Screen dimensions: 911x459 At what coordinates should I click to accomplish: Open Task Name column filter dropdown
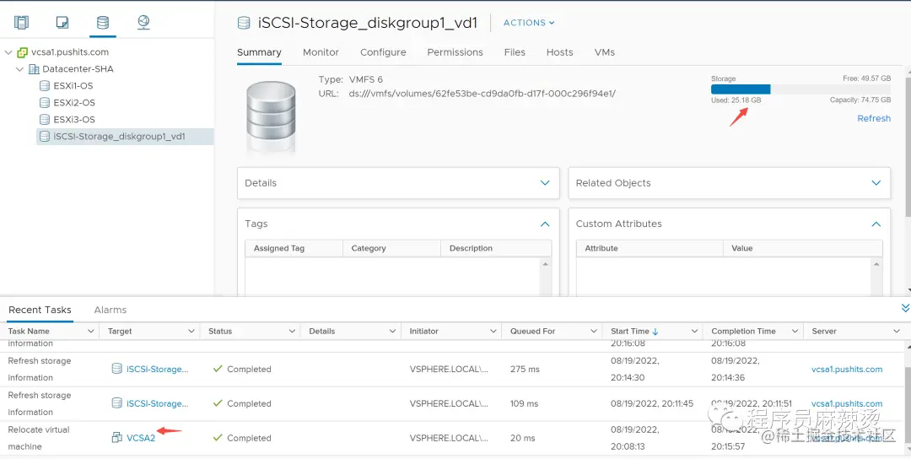tap(90, 332)
